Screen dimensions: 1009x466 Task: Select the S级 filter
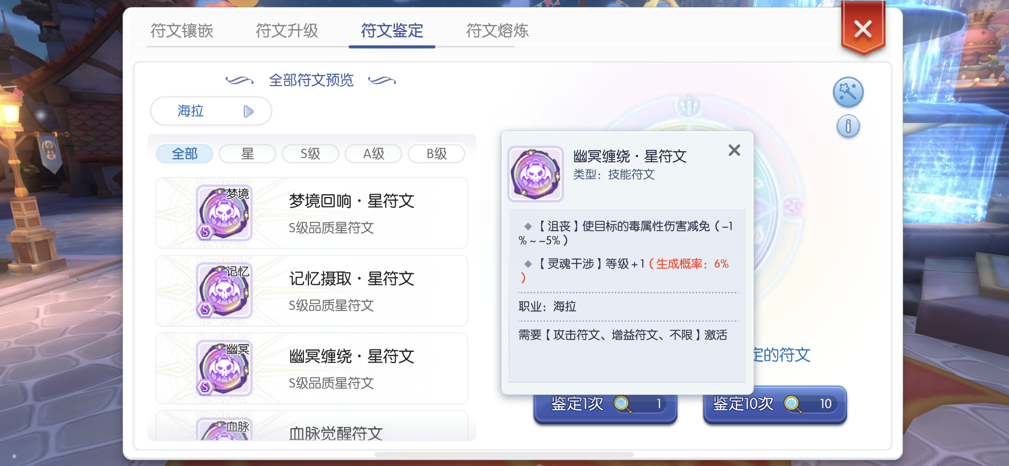coord(310,154)
